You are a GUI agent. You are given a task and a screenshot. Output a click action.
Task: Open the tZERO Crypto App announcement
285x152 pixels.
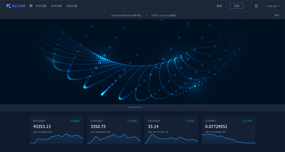[164, 15]
